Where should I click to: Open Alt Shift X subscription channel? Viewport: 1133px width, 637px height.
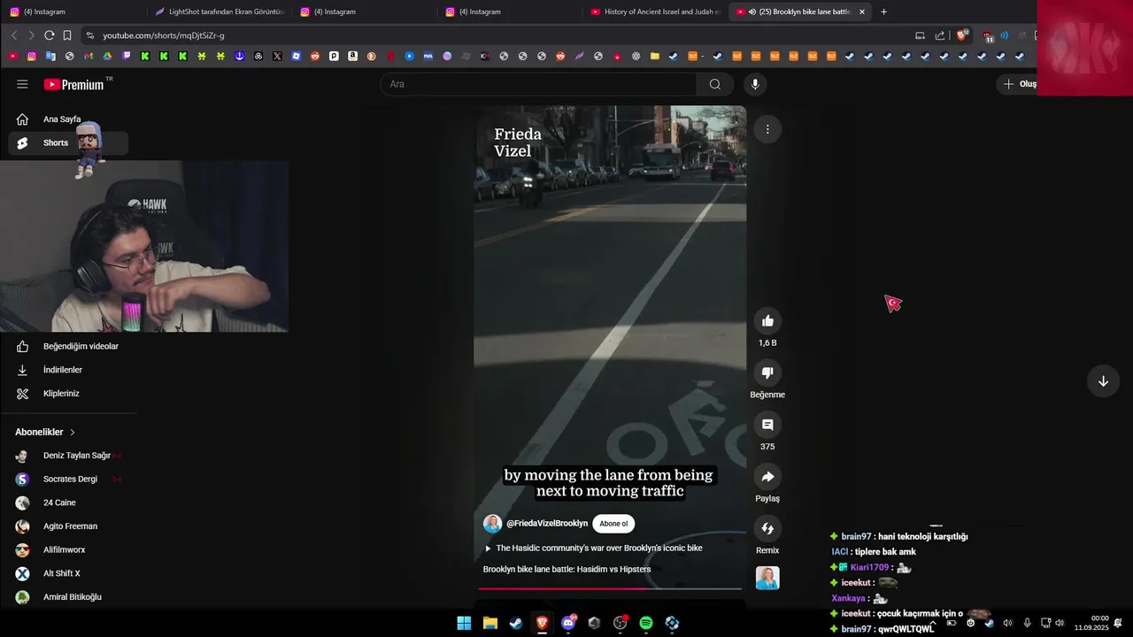67,573
